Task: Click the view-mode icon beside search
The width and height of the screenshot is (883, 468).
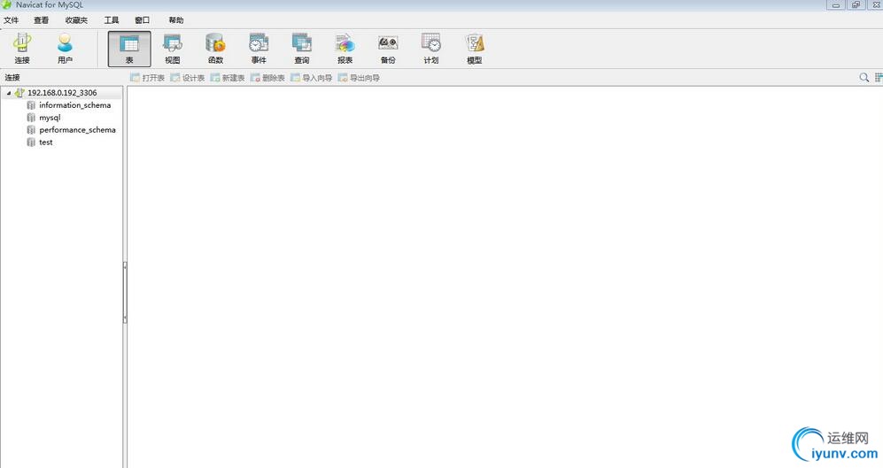Action: pyautogui.click(x=879, y=78)
